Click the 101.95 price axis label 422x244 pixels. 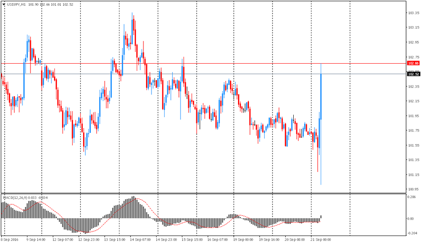[414, 116]
